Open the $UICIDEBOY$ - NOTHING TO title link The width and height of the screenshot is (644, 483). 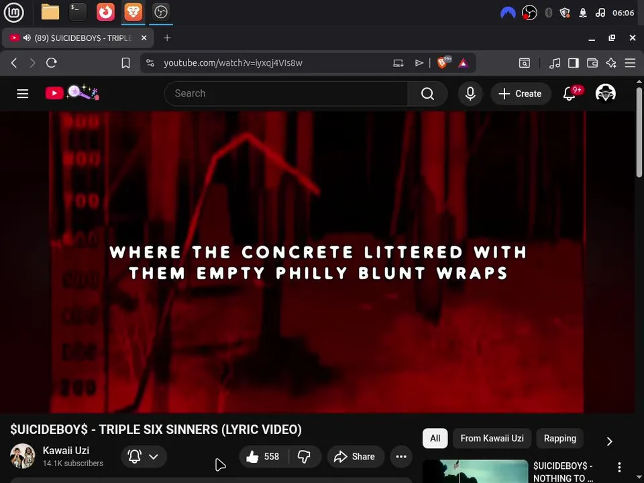click(x=563, y=472)
